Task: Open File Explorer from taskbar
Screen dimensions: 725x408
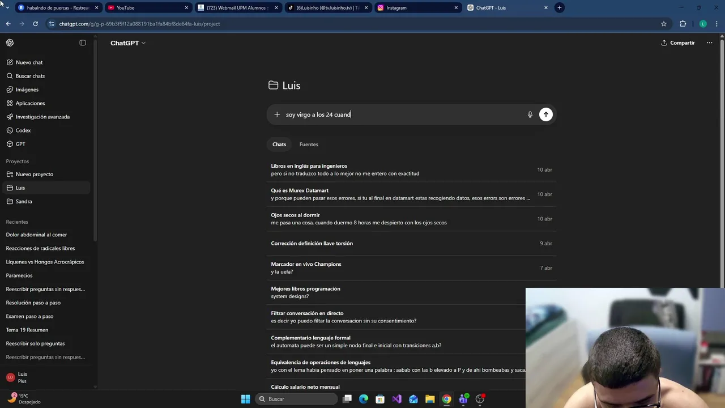Action: 430,399
